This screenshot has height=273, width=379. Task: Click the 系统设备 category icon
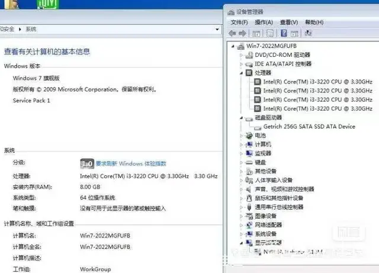click(x=249, y=234)
